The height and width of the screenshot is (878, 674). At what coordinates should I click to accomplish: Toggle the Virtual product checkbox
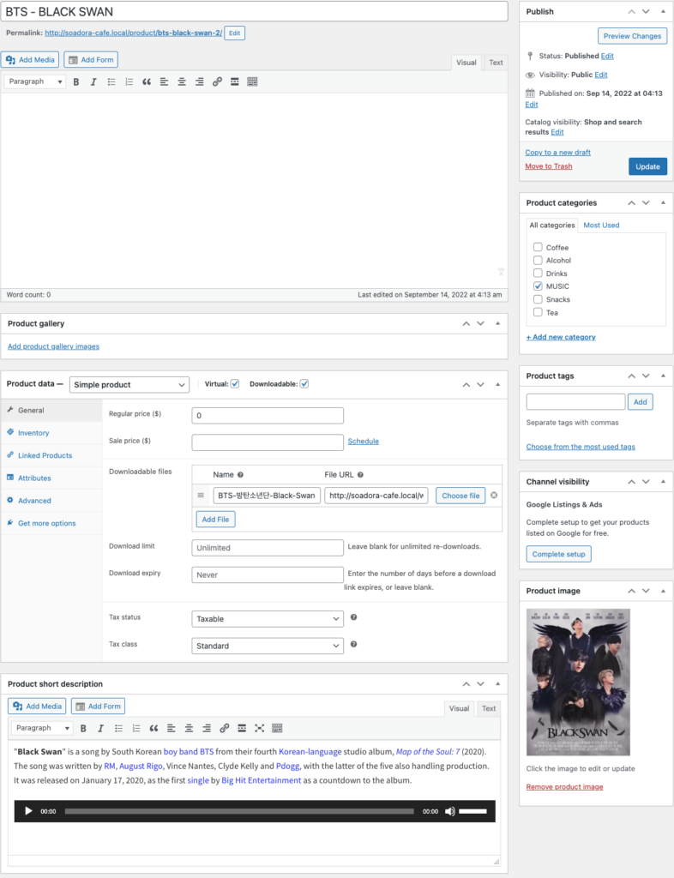tap(235, 384)
